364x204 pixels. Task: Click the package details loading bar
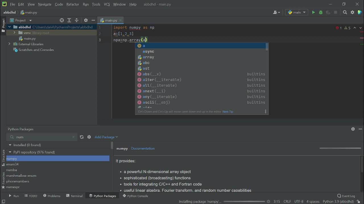(340, 148)
